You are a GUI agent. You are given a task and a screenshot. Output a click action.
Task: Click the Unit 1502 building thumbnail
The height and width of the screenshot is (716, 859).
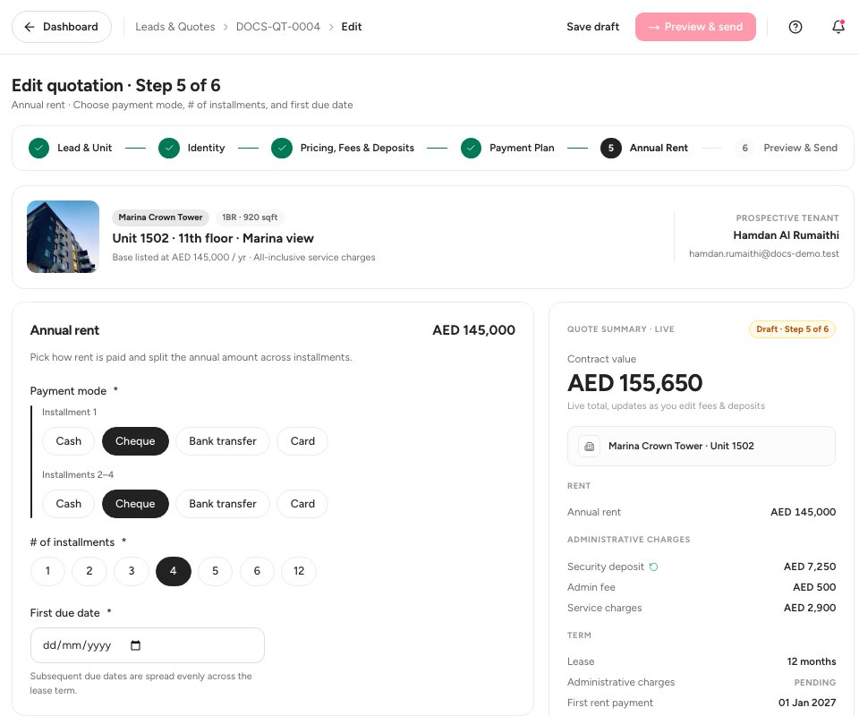(63, 236)
